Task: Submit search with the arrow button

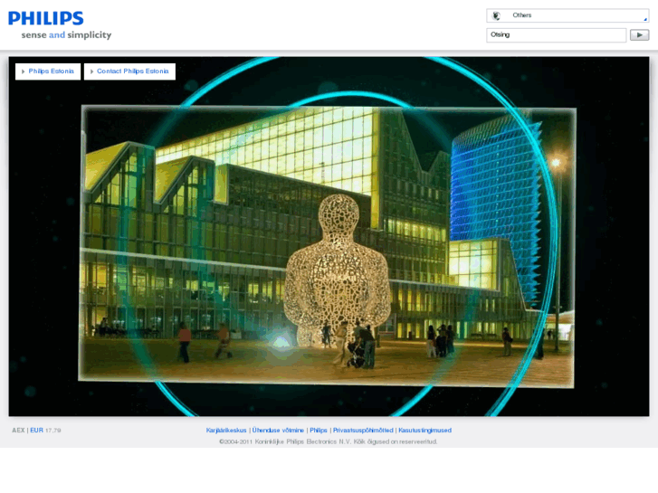Action: (639, 34)
